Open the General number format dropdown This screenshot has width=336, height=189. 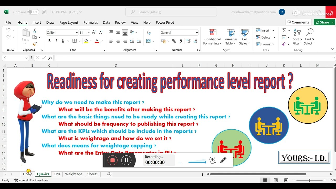click(197, 33)
